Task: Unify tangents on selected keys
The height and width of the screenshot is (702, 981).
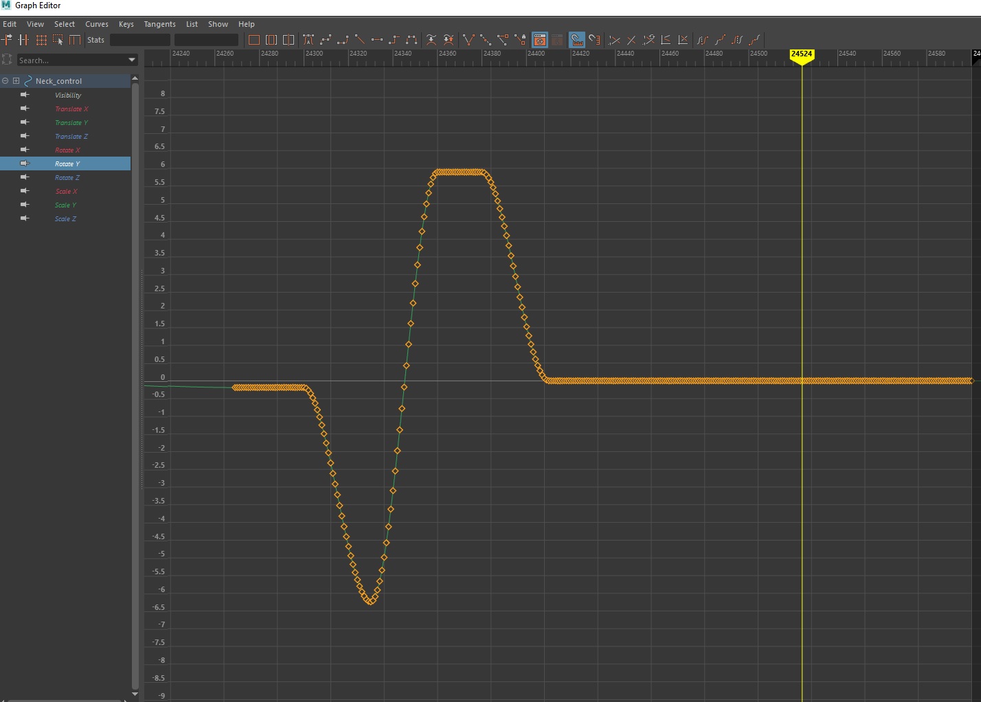Action: coord(486,40)
